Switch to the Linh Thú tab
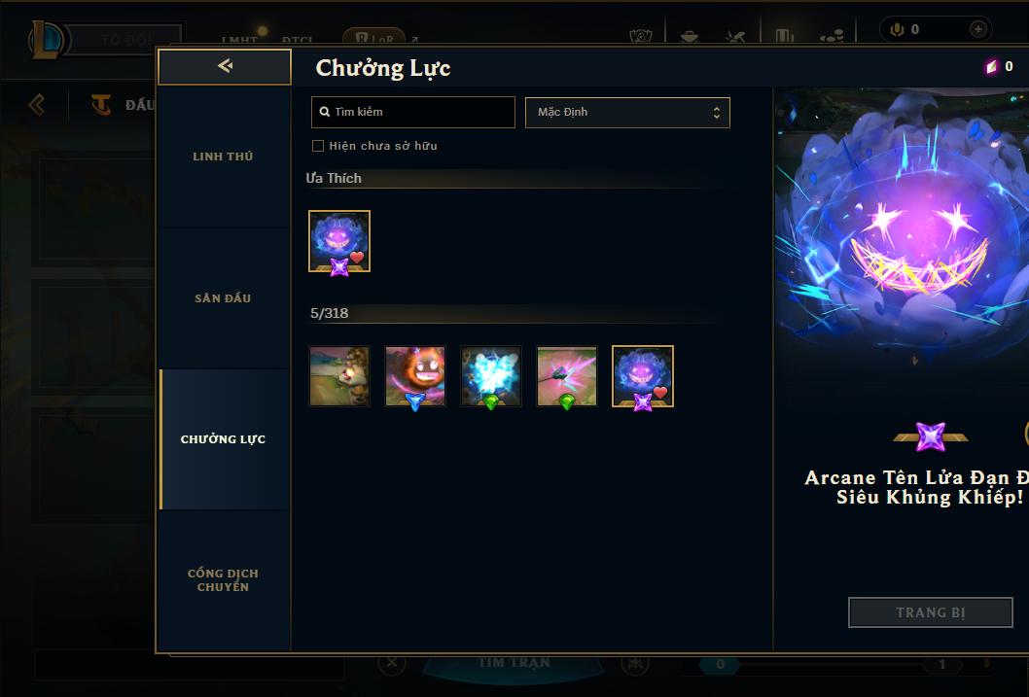 [223, 157]
